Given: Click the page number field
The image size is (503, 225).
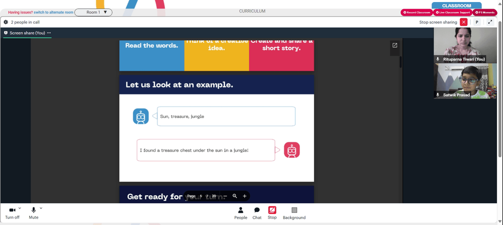Looking at the screenshot, I should (201, 196).
